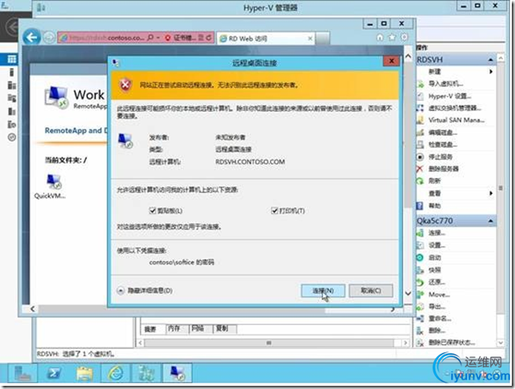Collapse details with 隐藏详细信息(D)
The width and height of the screenshot is (515, 389).
pos(145,291)
